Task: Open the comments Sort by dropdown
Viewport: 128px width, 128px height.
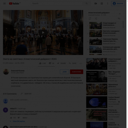Action: point(26,94)
